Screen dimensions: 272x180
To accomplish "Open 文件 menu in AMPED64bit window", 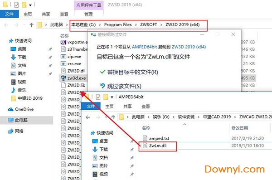I will coord(91,106).
